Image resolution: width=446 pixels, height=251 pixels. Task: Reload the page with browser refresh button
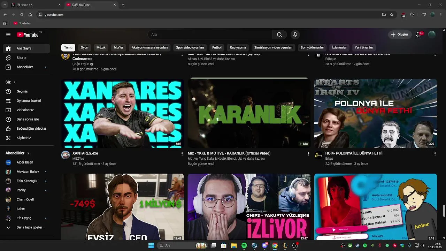point(22,15)
